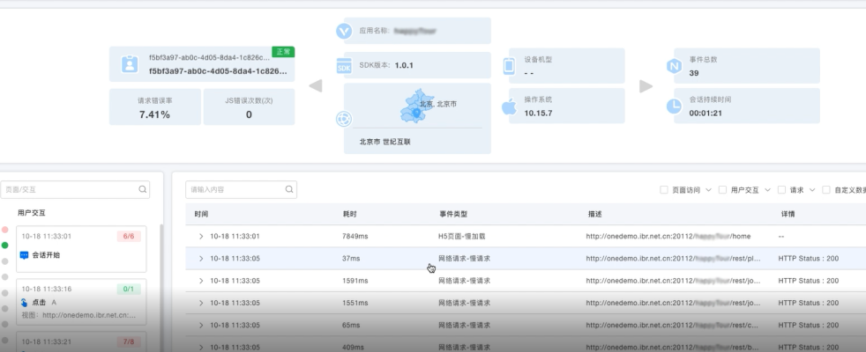Click the app name V icon
This screenshot has height=352, width=866.
344,31
